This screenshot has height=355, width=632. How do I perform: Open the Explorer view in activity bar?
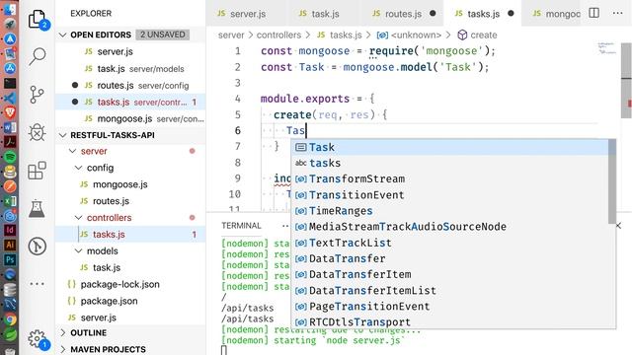38,19
